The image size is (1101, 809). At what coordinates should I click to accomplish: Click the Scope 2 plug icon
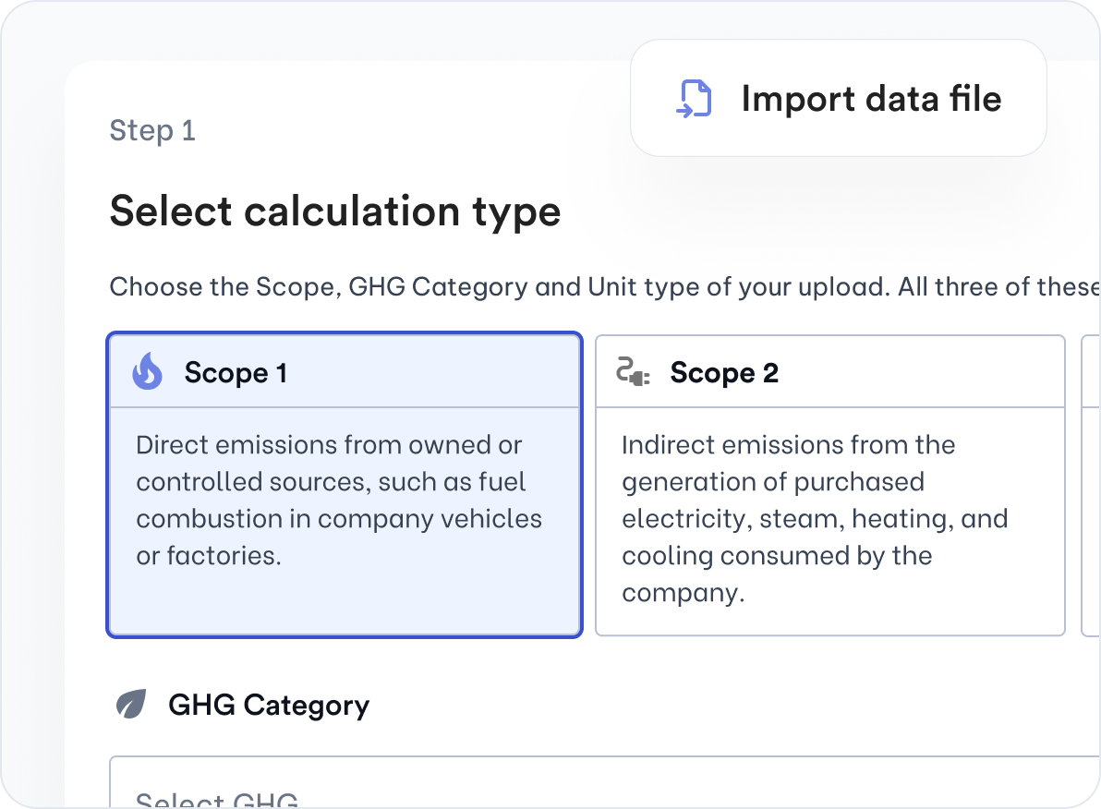pos(633,371)
